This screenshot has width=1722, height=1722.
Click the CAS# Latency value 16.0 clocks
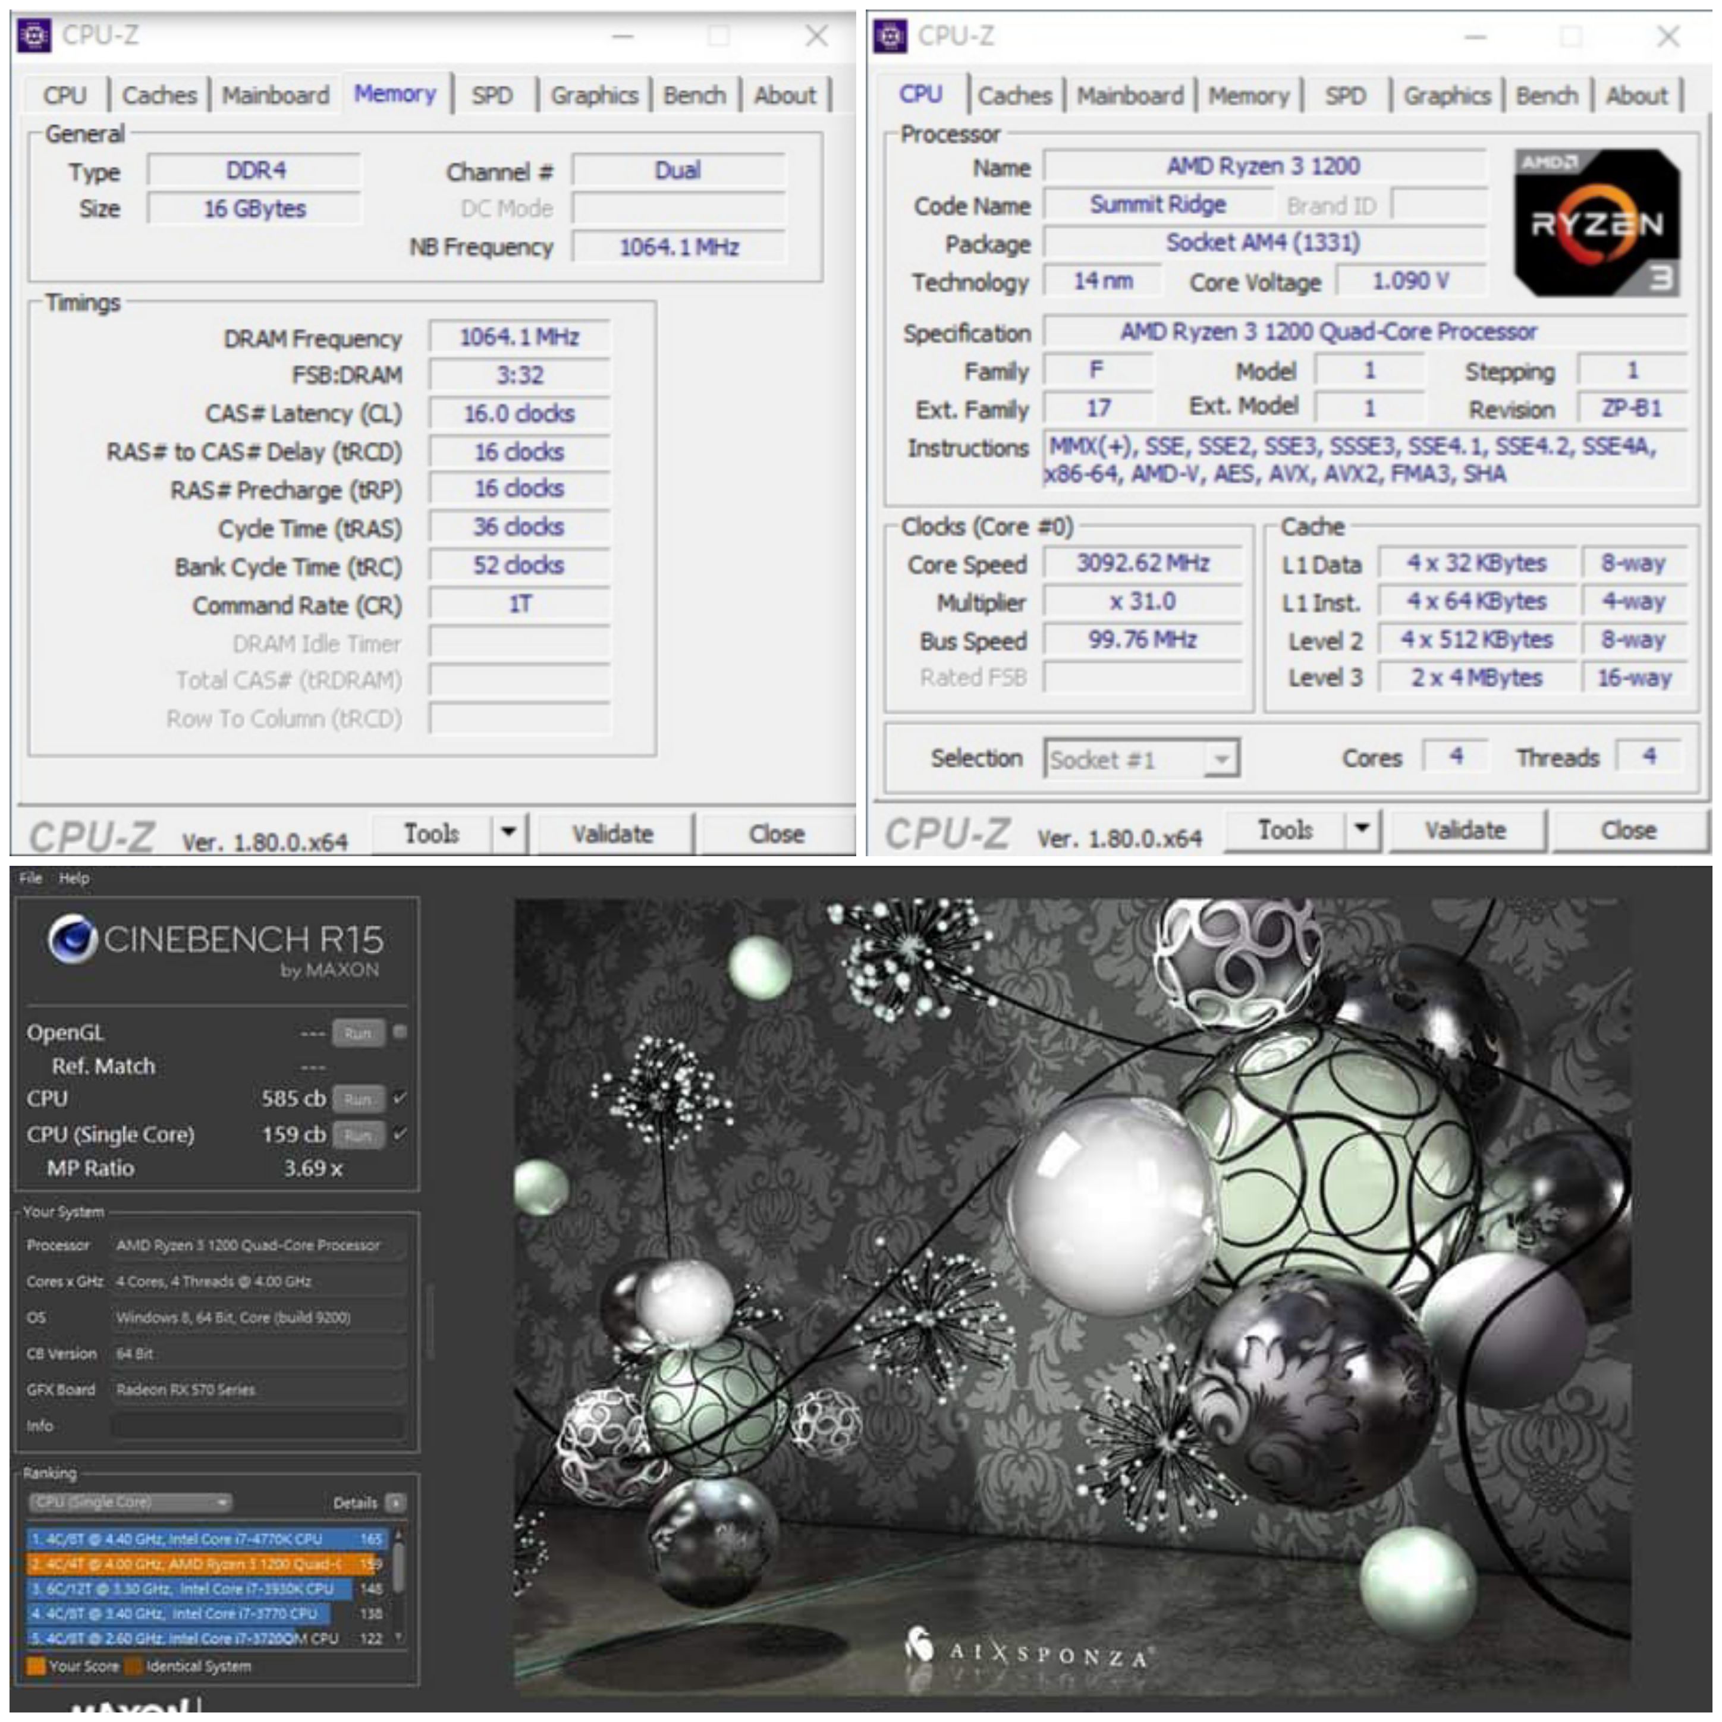pos(520,414)
